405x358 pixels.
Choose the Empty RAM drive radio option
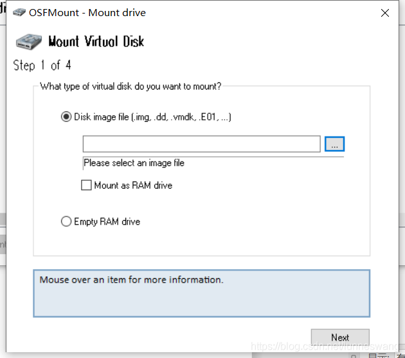[66, 221]
